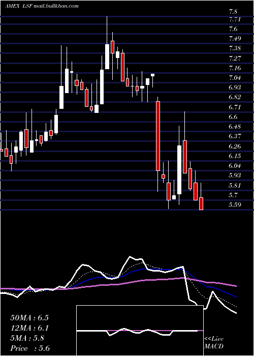Click the AMEX LSF mail.bullkhan.com title text
254x356 pixels.
click(x=42, y=6)
